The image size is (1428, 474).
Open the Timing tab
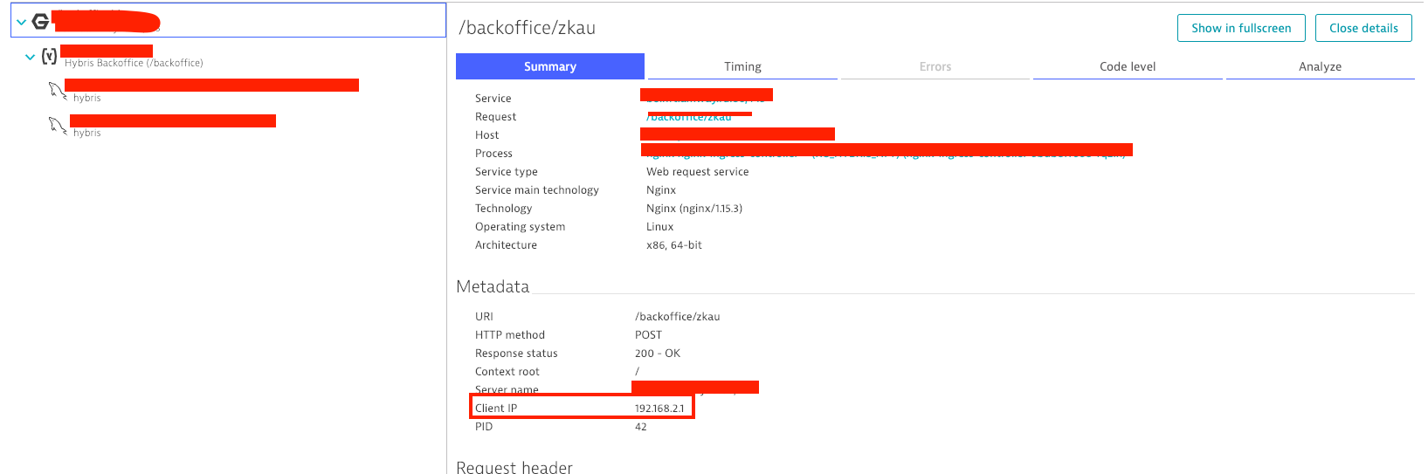click(742, 66)
